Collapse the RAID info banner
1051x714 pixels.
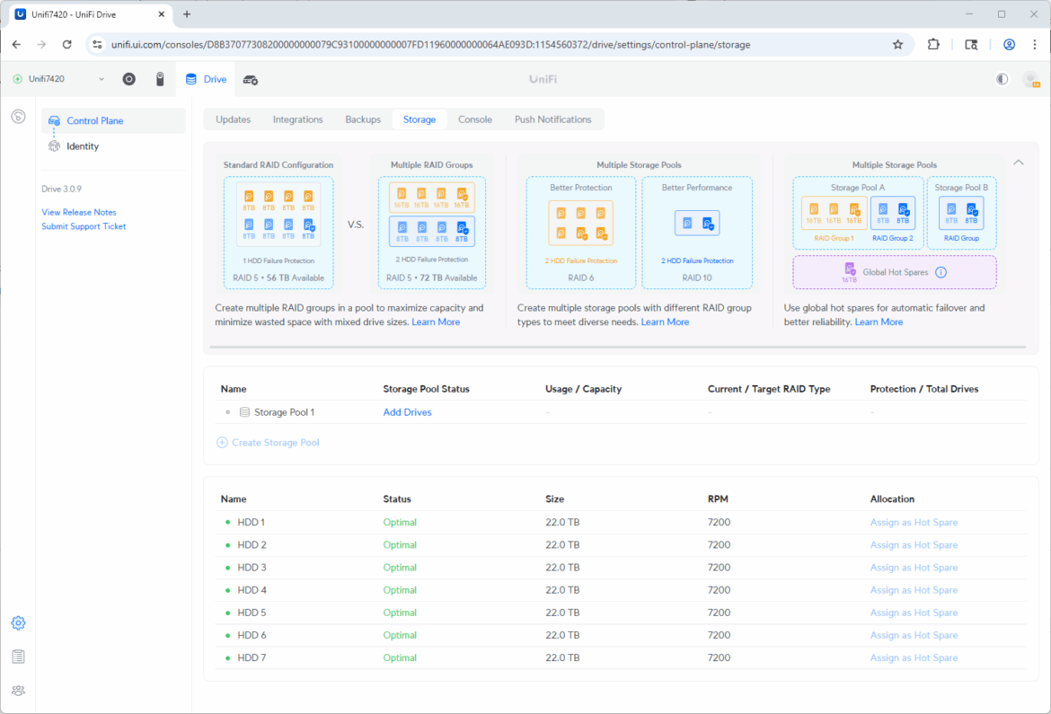(x=1018, y=163)
